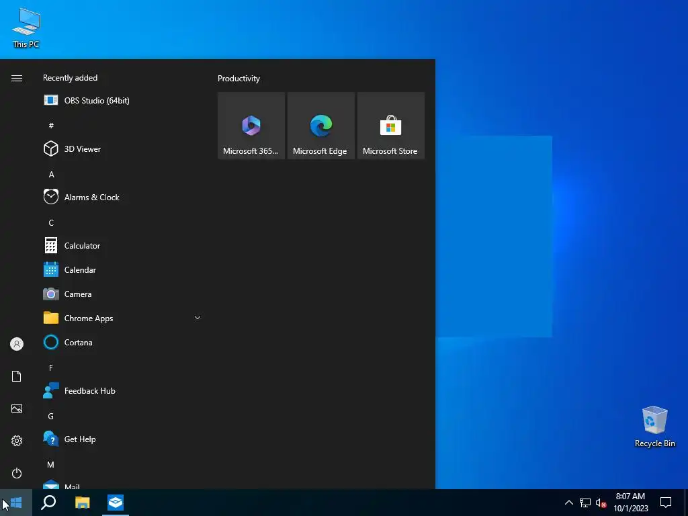Open taskbar Search magnifier
This screenshot has height=516, width=688.
point(48,503)
